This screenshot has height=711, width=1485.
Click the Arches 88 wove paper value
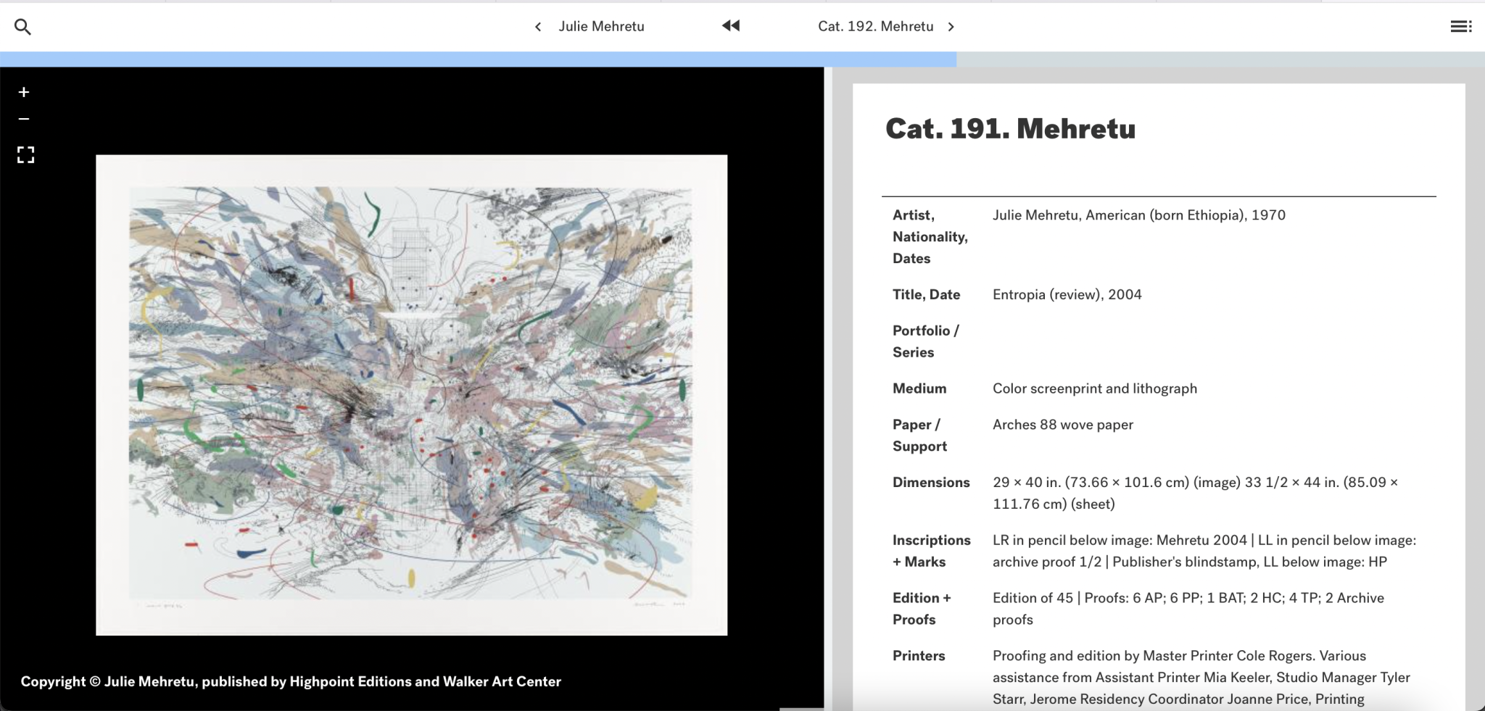pyautogui.click(x=1062, y=425)
